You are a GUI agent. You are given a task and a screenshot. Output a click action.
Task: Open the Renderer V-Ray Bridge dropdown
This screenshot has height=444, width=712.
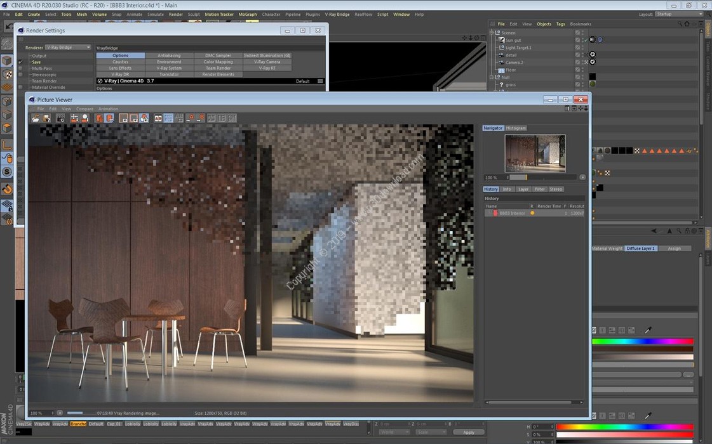[x=67, y=48]
